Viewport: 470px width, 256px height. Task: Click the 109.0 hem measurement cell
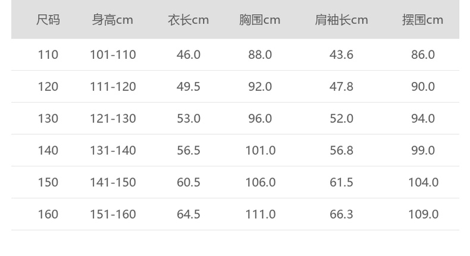point(423,214)
